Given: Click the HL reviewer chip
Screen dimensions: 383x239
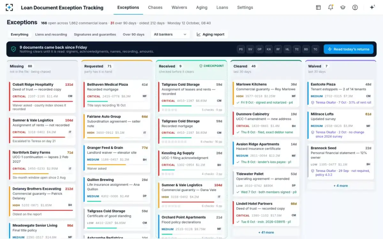Looking at the screenshot, I should [x=288, y=49].
